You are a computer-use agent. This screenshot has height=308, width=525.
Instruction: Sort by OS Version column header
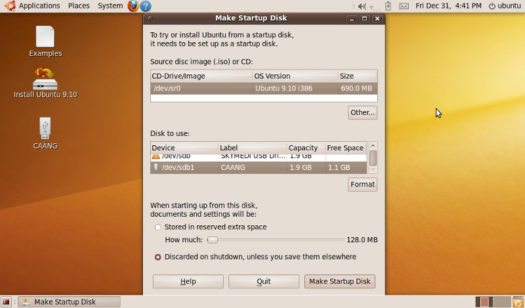click(x=295, y=76)
